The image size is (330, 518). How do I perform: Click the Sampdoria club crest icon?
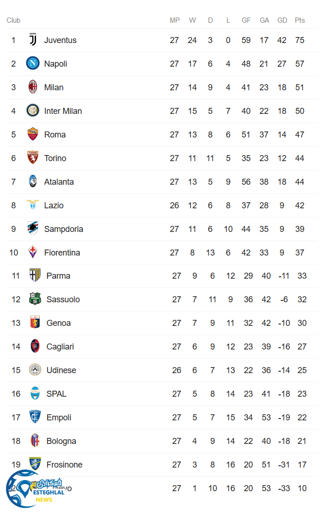[x=33, y=229]
